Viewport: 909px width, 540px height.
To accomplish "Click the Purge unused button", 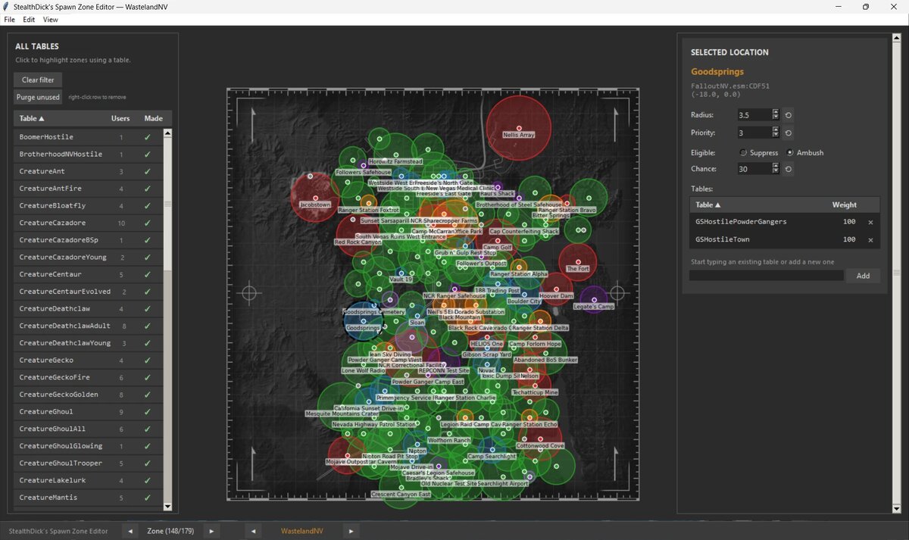I will coord(38,97).
